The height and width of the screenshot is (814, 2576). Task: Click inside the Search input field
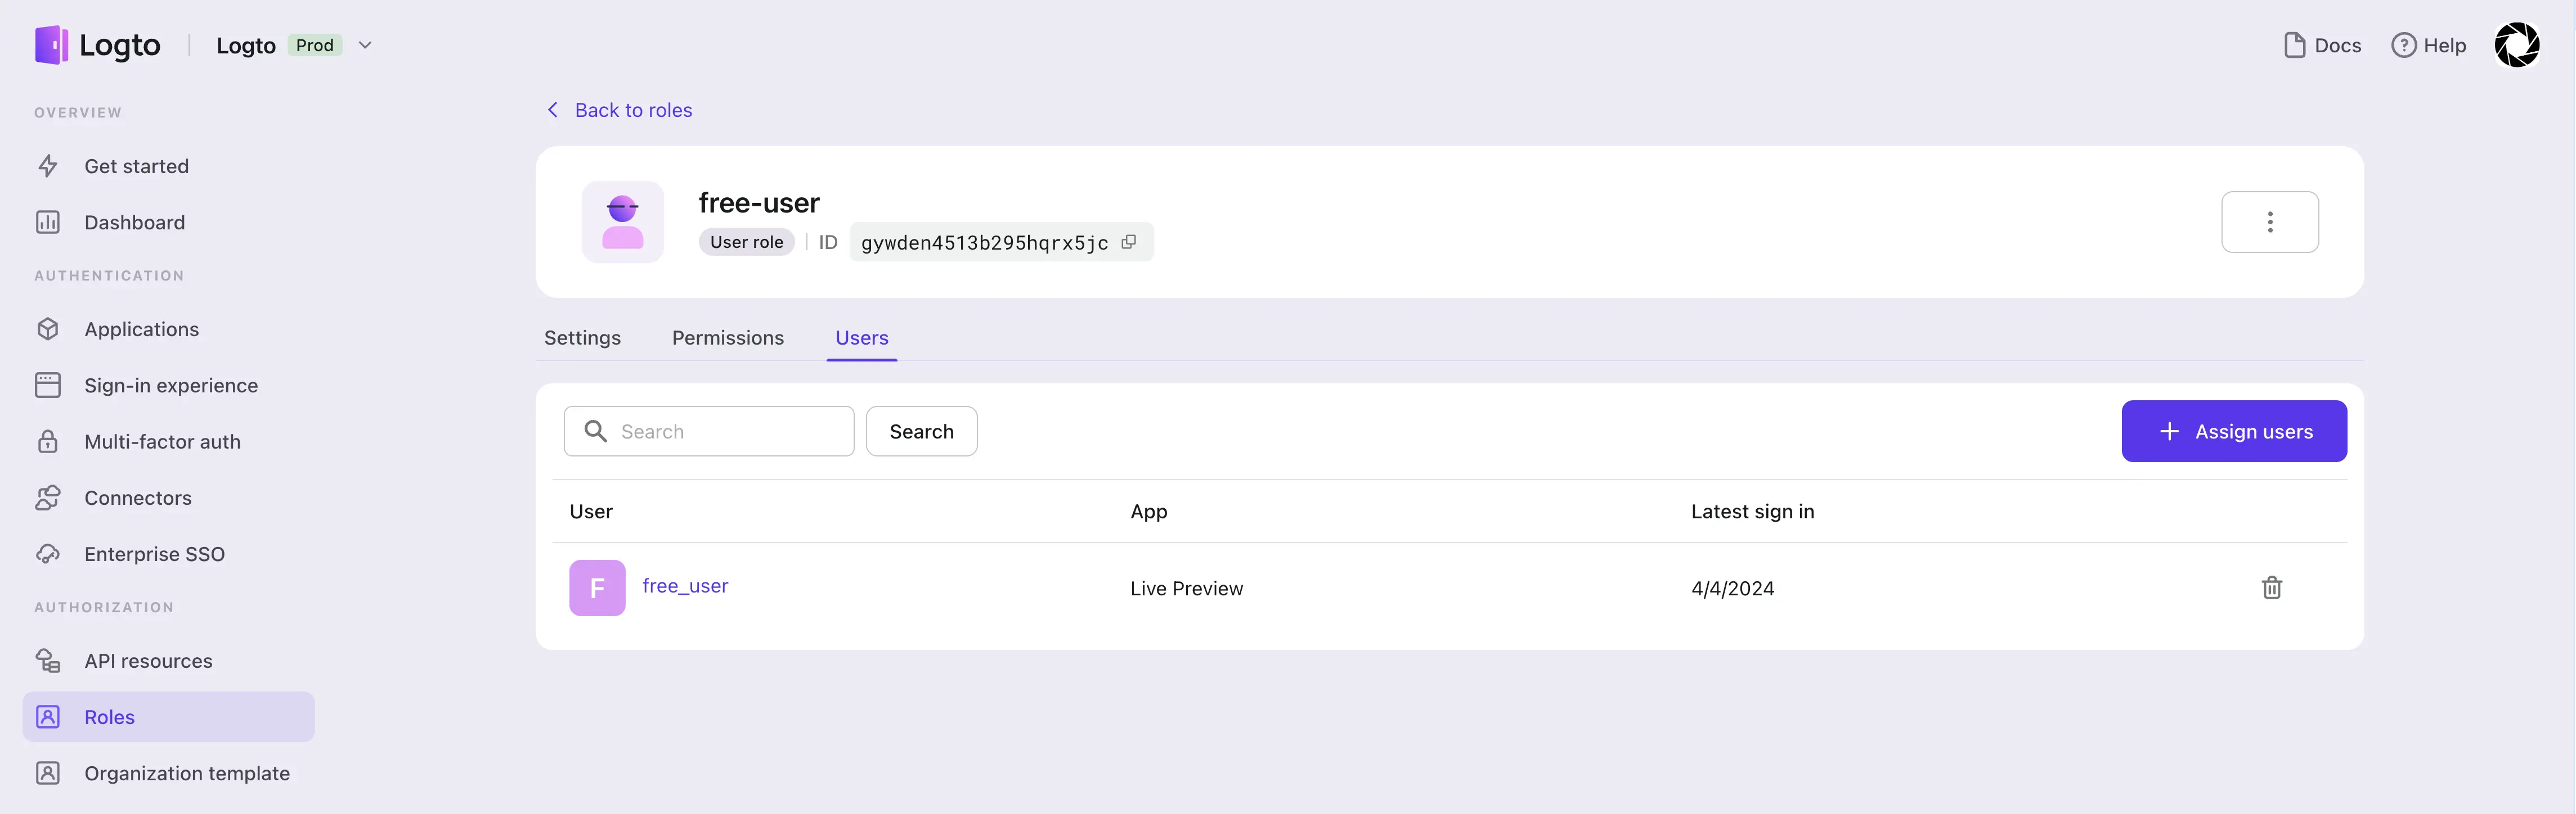tap(710, 432)
